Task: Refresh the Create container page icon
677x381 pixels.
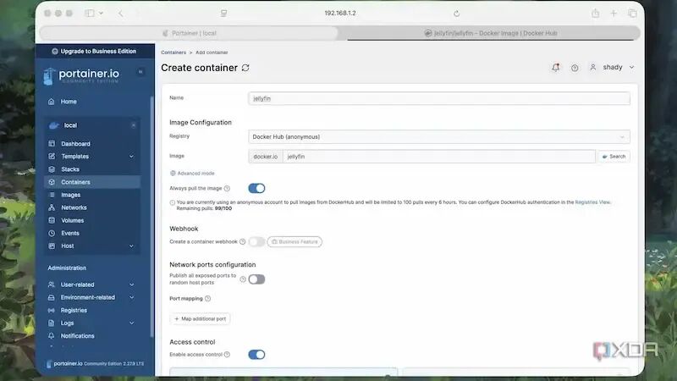Action: point(245,68)
